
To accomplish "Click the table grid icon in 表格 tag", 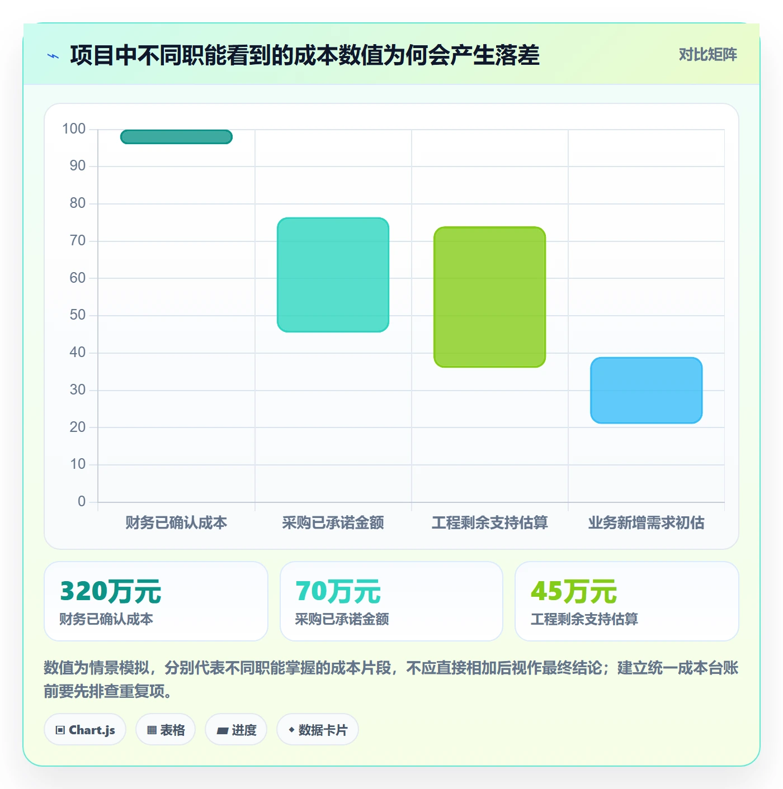I will click(152, 730).
